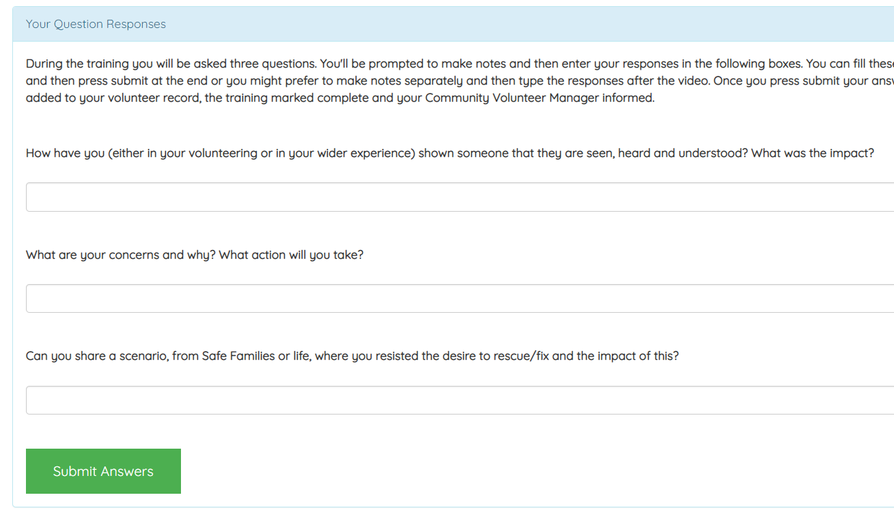Image resolution: width=894 pixels, height=519 pixels.
Task: Click the 'What are your concerns and why?' text
Action: [120, 255]
